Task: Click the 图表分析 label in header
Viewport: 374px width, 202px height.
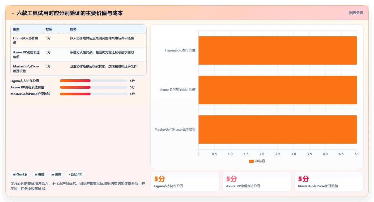Action: 356,13
